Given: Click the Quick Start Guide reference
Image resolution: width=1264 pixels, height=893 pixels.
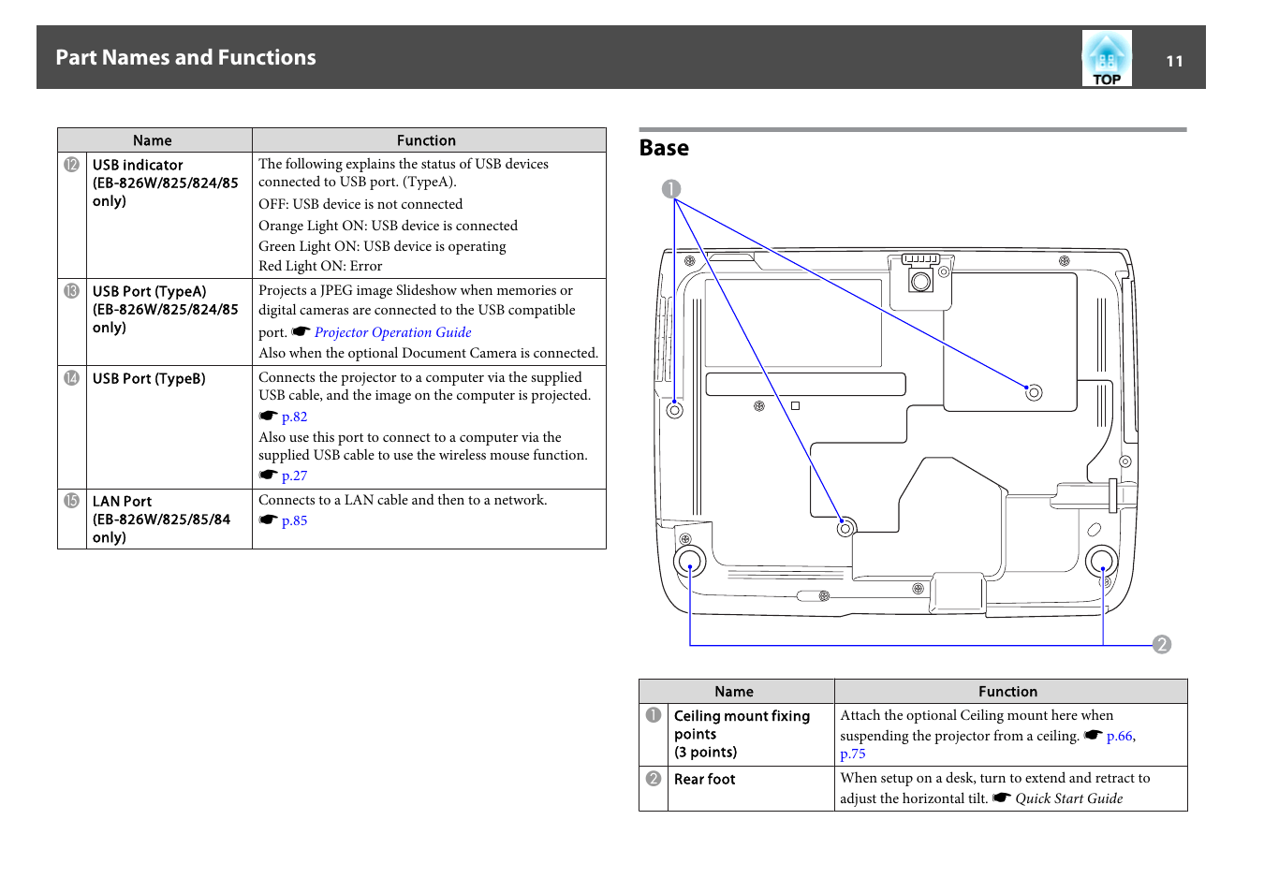Looking at the screenshot, I should pos(1068,798).
